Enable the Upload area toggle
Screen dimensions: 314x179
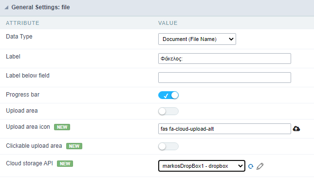[168, 111]
